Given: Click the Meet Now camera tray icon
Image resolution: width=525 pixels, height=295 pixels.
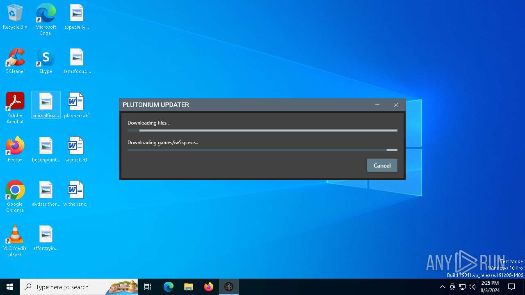Looking at the screenshot, I should [x=452, y=287].
